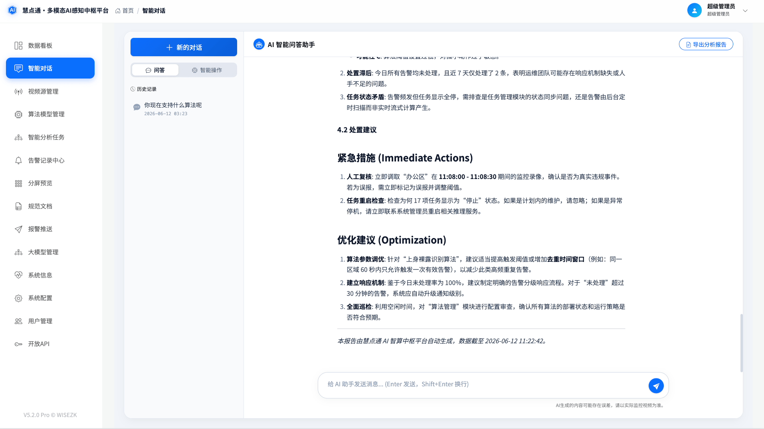Click heading 紧急措施 (Immediate Actions)
Screen dimensions: 764x429
pos(405,158)
